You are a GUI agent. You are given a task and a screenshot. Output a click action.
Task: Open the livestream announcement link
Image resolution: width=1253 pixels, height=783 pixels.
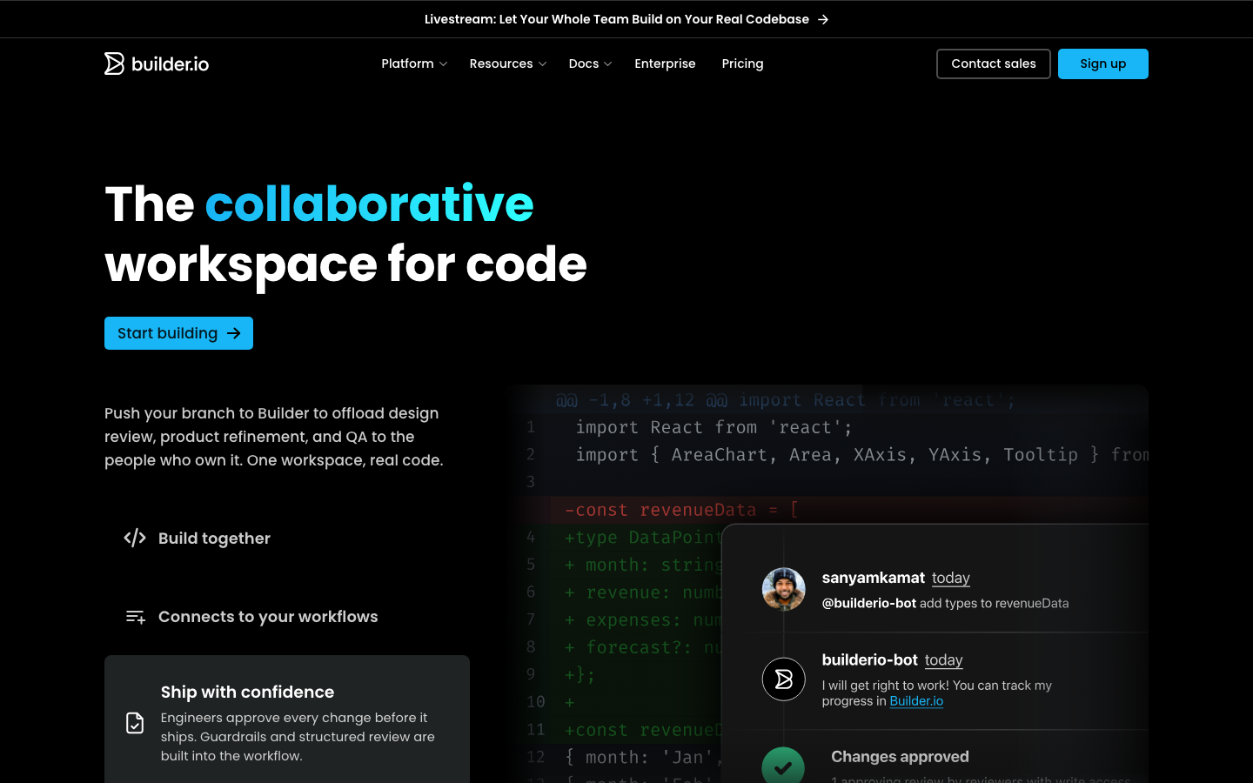pyautogui.click(x=626, y=19)
